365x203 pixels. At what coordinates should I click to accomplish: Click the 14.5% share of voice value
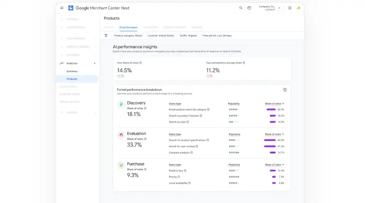tap(125, 70)
